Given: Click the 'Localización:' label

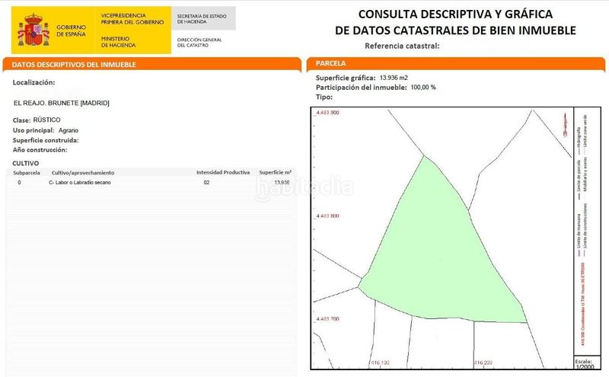Looking at the screenshot, I should coord(33,82).
